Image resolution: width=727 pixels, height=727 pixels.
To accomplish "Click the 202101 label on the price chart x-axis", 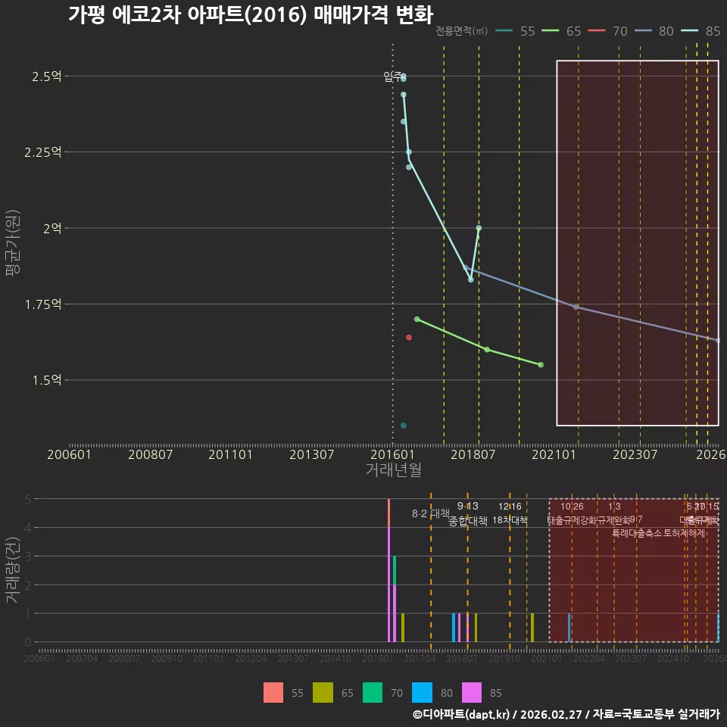I will pos(554,454).
